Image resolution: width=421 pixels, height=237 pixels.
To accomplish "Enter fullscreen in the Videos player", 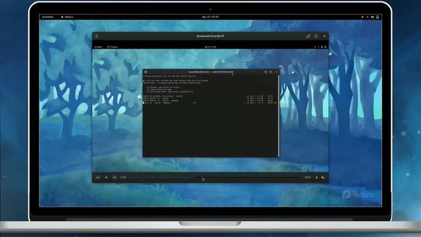I will 309,36.
